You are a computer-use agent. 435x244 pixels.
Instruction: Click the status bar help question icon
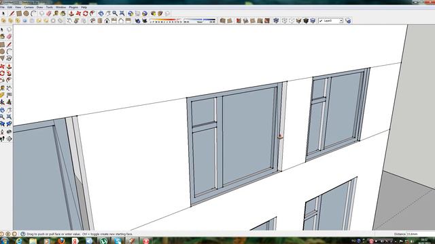[x=22, y=234]
